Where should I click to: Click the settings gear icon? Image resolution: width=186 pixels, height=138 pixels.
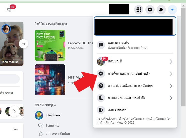(101, 74)
